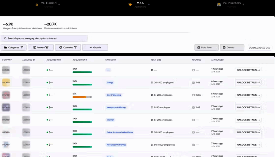
Task: Focus the search by name input field
Action: (46, 38)
